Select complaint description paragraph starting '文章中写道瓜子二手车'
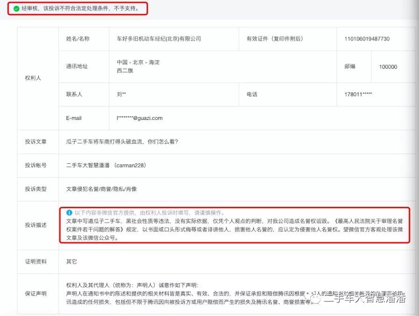This screenshot has height=316, width=419. [x=234, y=230]
